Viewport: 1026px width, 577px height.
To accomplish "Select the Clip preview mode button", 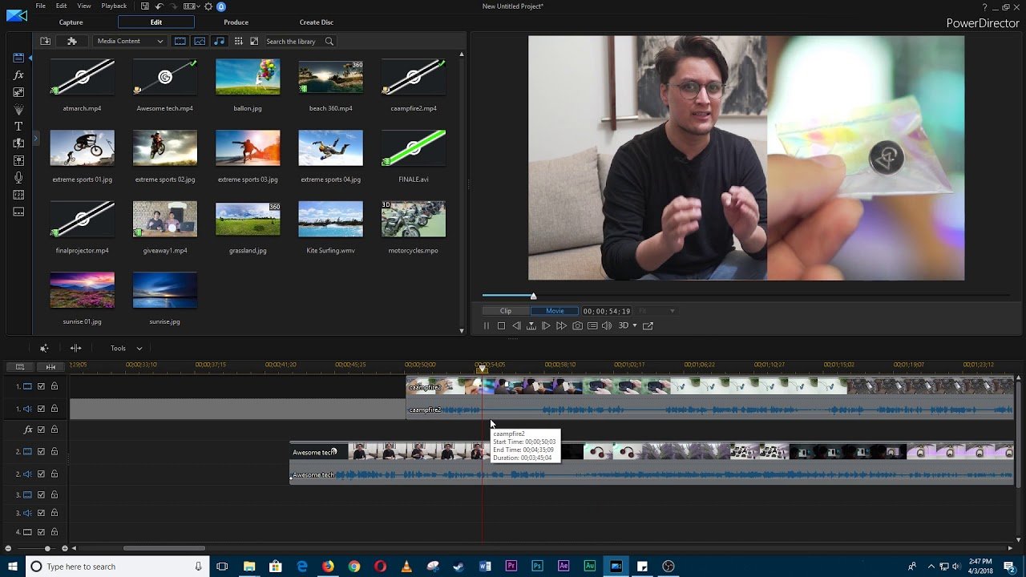I will (506, 311).
